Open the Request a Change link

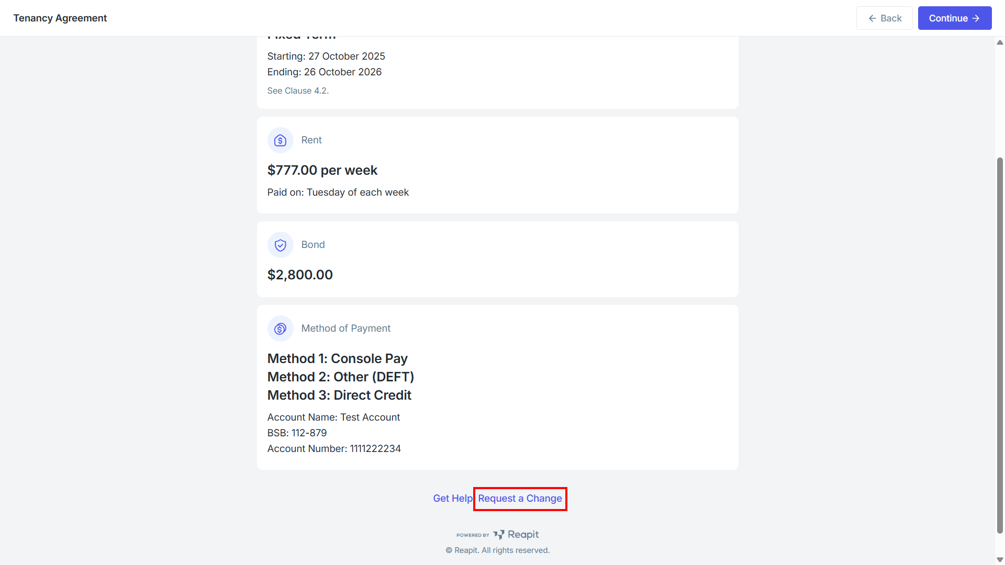(520, 499)
